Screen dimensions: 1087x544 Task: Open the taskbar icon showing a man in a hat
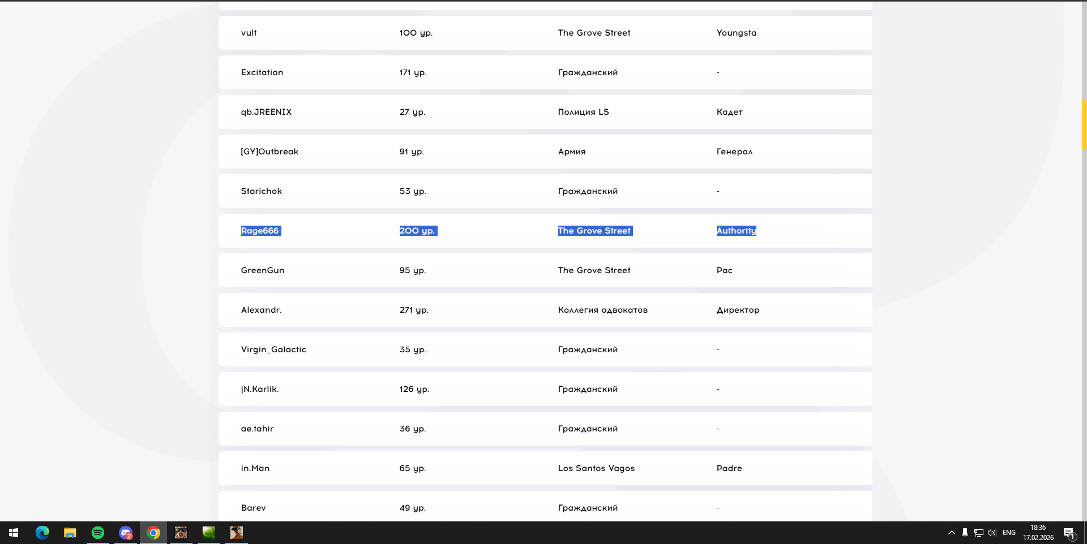237,533
